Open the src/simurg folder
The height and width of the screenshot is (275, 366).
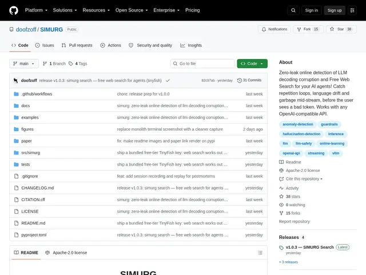(x=30, y=153)
